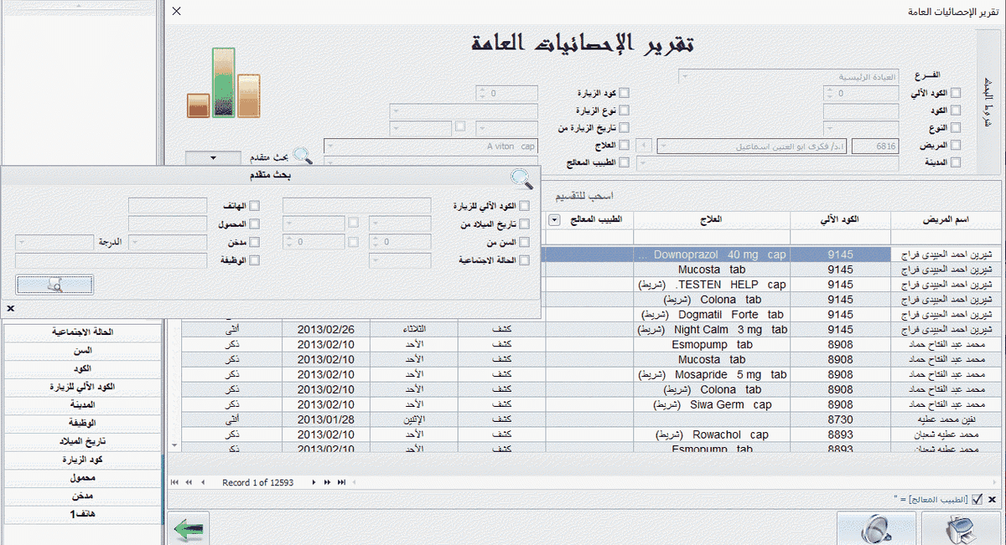Click the تقرير الإحصائيات العامة title tab

tap(954, 11)
